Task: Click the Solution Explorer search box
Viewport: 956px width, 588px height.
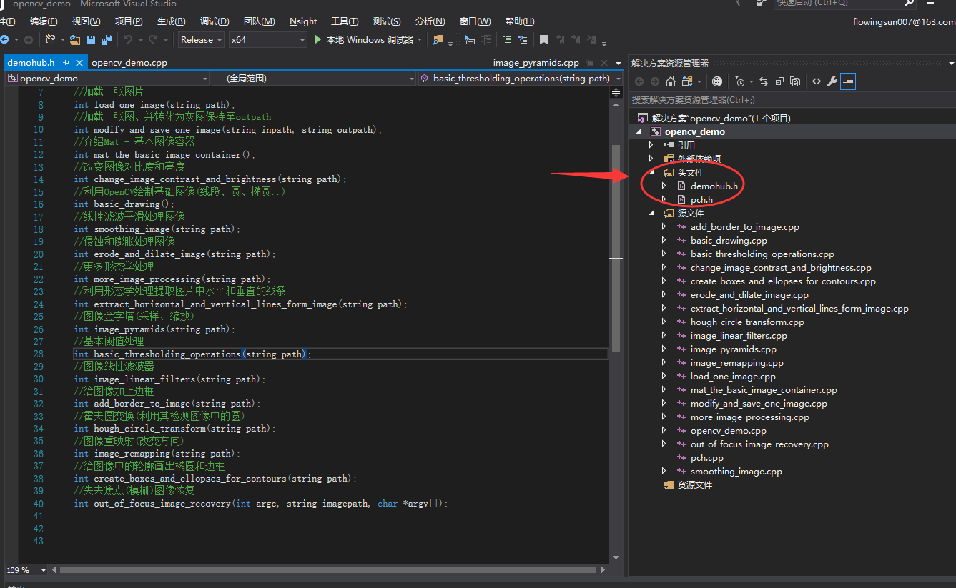Action: coord(787,100)
